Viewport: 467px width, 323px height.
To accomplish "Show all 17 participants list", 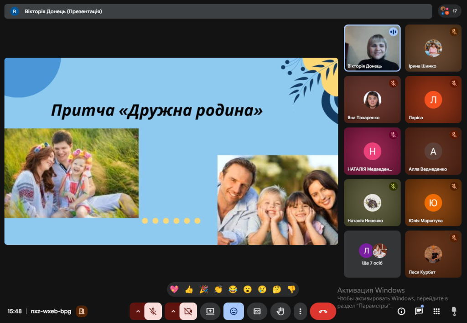I will (x=449, y=11).
